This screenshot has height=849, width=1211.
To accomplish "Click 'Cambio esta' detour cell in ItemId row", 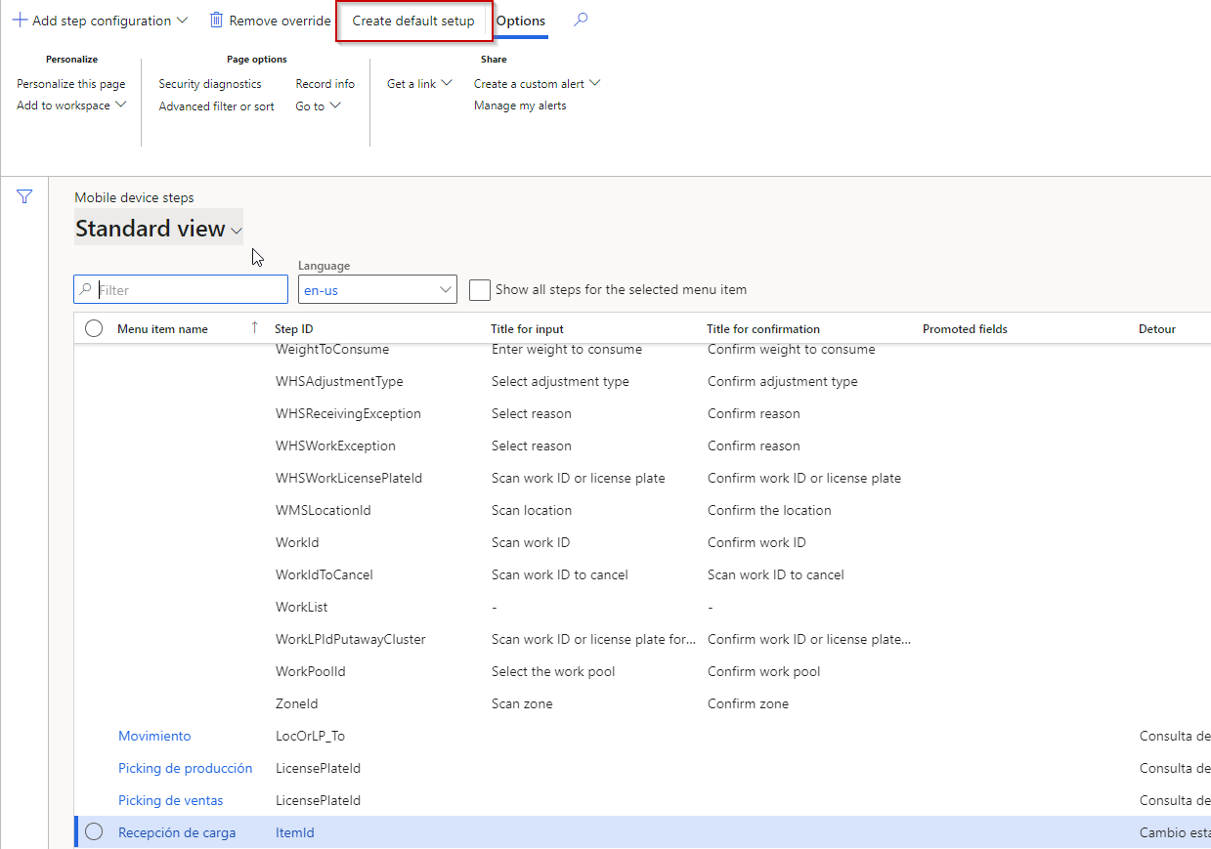I will pyautogui.click(x=1175, y=832).
